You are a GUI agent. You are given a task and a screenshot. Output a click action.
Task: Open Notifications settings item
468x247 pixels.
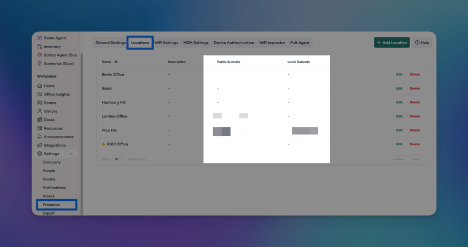tap(54, 188)
